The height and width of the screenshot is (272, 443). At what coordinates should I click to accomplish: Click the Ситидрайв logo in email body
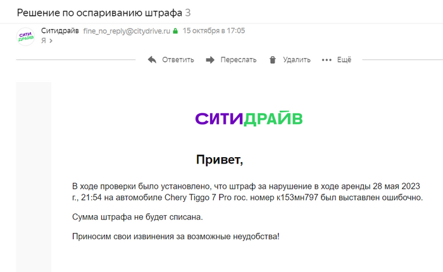coord(248,119)
